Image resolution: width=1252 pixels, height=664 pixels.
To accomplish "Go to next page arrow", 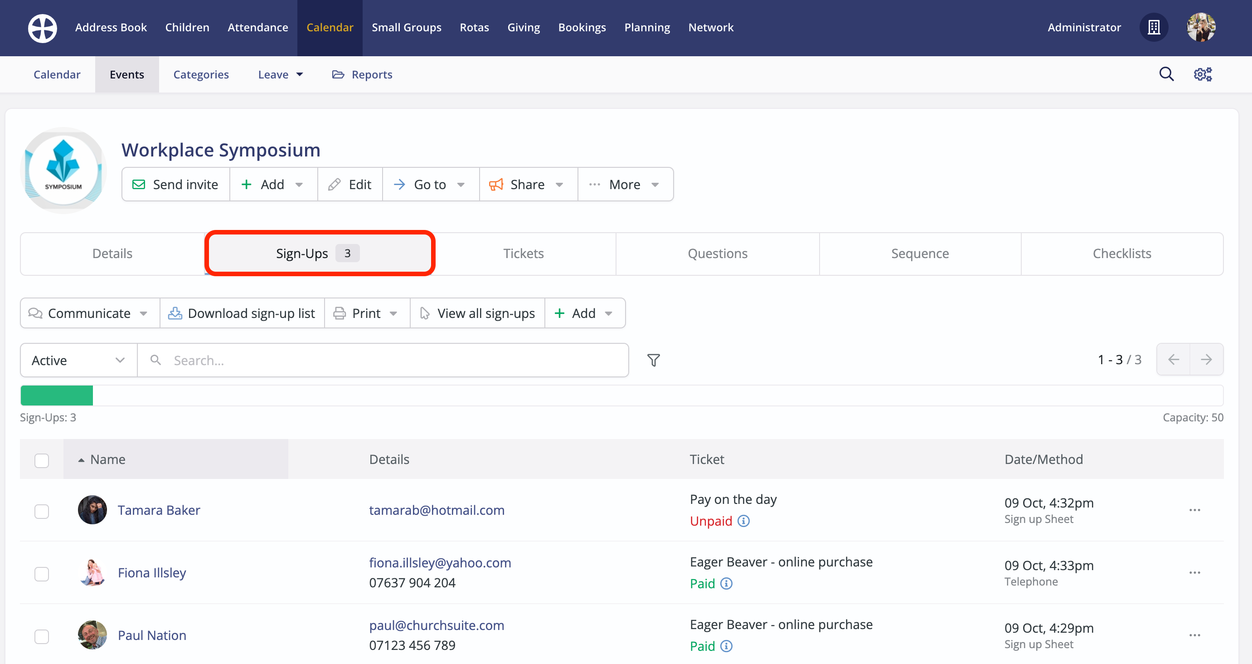I will pyautogui.click(x=1206, y=360).
